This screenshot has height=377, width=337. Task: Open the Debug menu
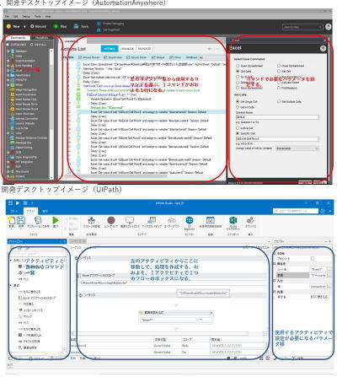[x=26, y=17]
